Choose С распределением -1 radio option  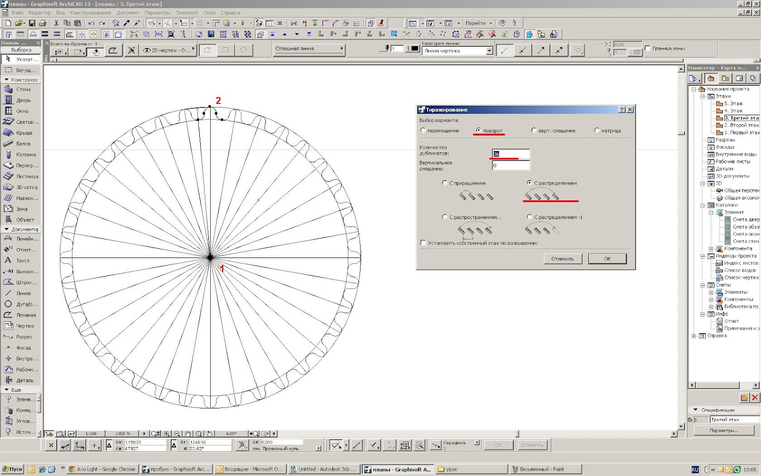pos(529,217)
